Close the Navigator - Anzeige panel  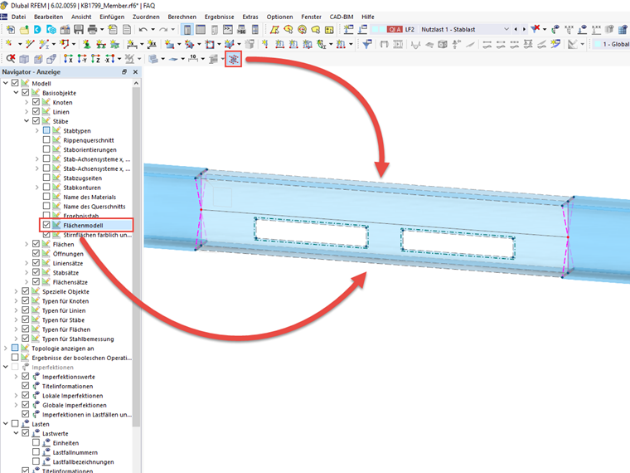click(x=135, y=72)
